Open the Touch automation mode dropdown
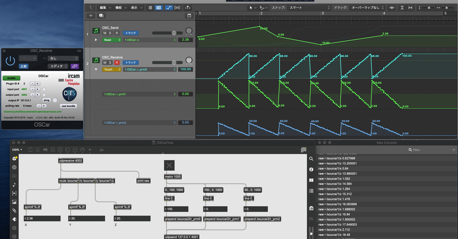458x239 pixels. click(x=112, y=69)
